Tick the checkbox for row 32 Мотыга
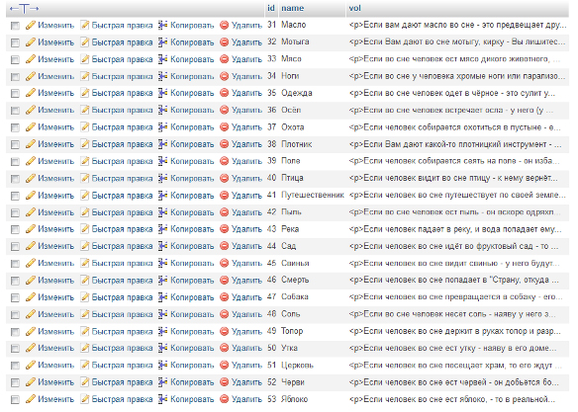Viewport: 578px width, 412px height. tap(15, 42)
